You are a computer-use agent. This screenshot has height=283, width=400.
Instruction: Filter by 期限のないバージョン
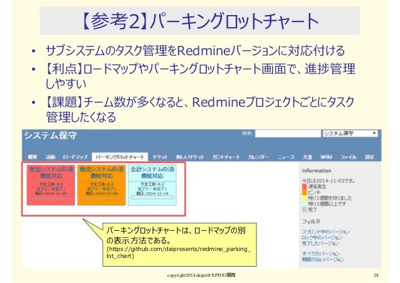323,260
